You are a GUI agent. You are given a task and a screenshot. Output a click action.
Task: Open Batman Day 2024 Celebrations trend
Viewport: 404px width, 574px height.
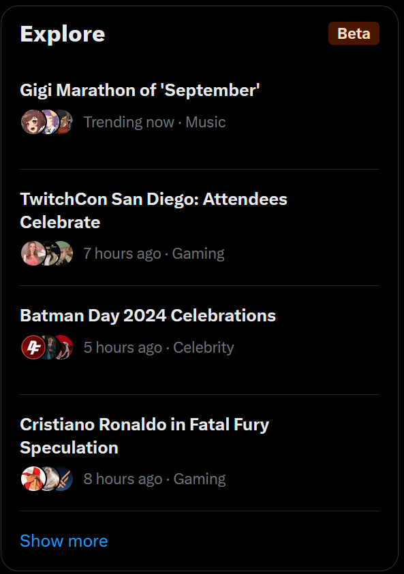point(148,315)
